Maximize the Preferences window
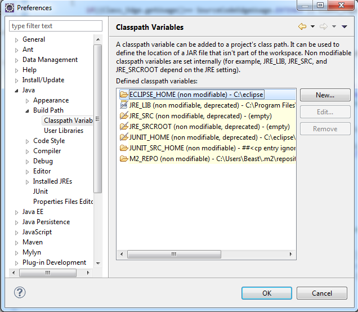The image size is (358, 312). click(320, 5)
